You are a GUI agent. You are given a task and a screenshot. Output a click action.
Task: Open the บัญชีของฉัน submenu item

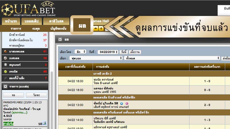[x=58, y=29]
